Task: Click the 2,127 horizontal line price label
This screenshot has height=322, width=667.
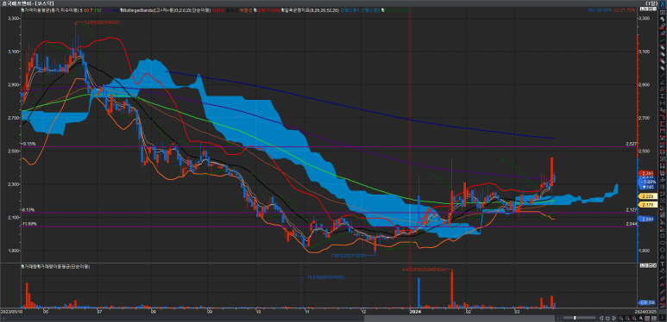Action: (x=631, y=210)
